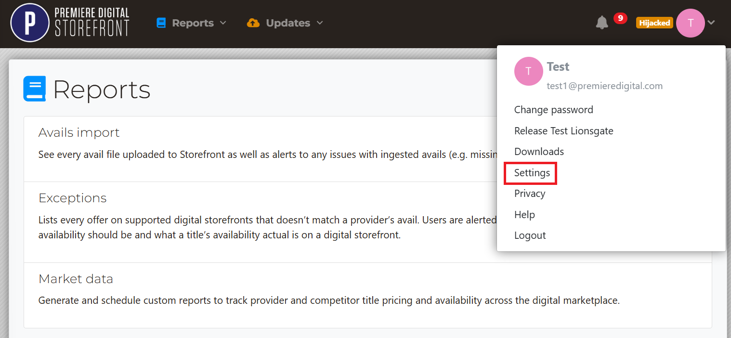Open notifications bell icon
Screen dimensions: 731x338
[602, 23]
